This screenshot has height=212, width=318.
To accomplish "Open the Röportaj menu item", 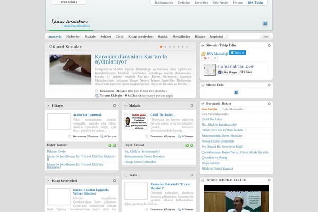I will [216, 37].
